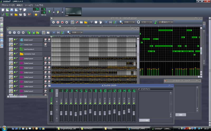Select the eraser tool in Piano Roll
Screen dimensions: 211x131
point(77,22)
